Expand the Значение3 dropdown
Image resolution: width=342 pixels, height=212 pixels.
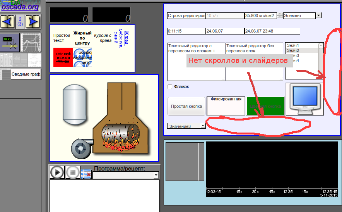[x=203, y=126]
